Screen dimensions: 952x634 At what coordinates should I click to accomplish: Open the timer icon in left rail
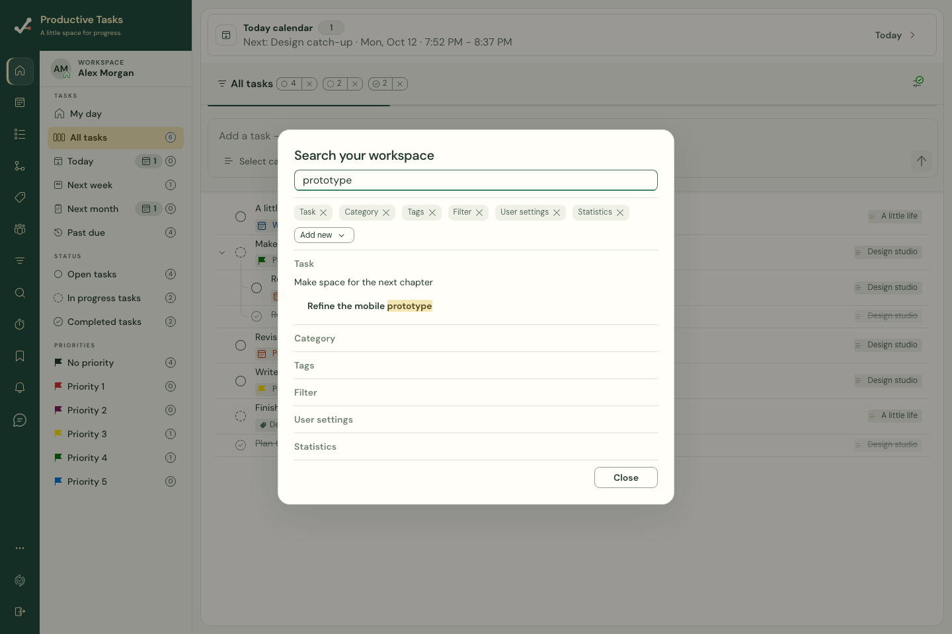(20, 324)
